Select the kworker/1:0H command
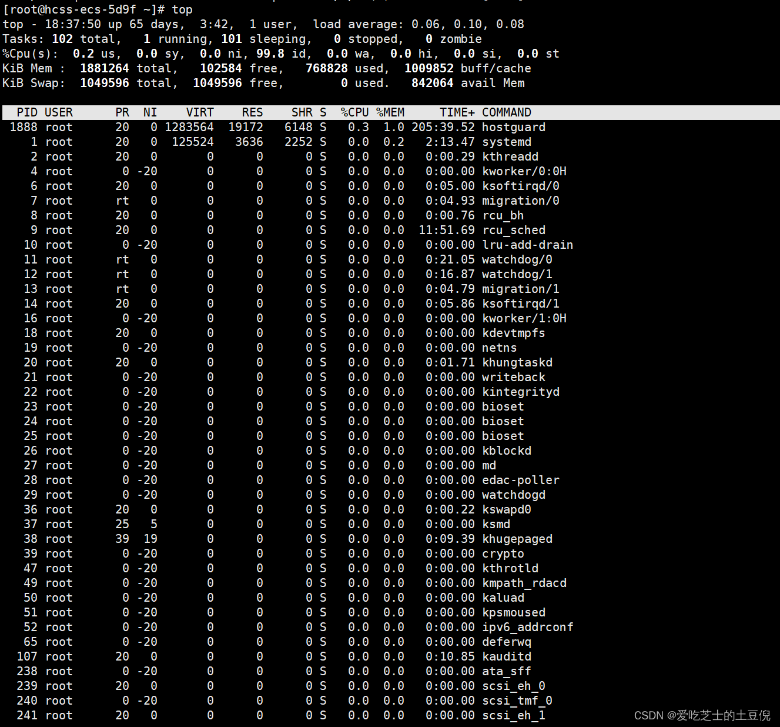This screenshot has width=780, height=727. pos(524,318)
